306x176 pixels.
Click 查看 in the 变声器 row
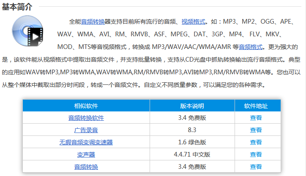[x=256, y=154]
